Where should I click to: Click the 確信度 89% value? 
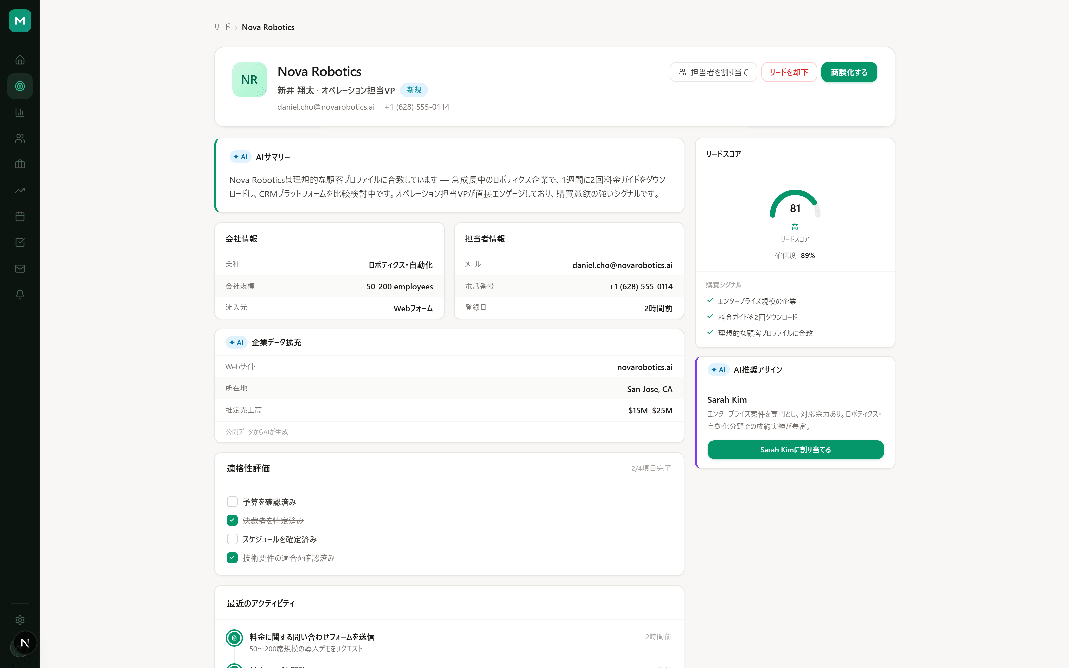pyautogui.click(x=808, y=256)
